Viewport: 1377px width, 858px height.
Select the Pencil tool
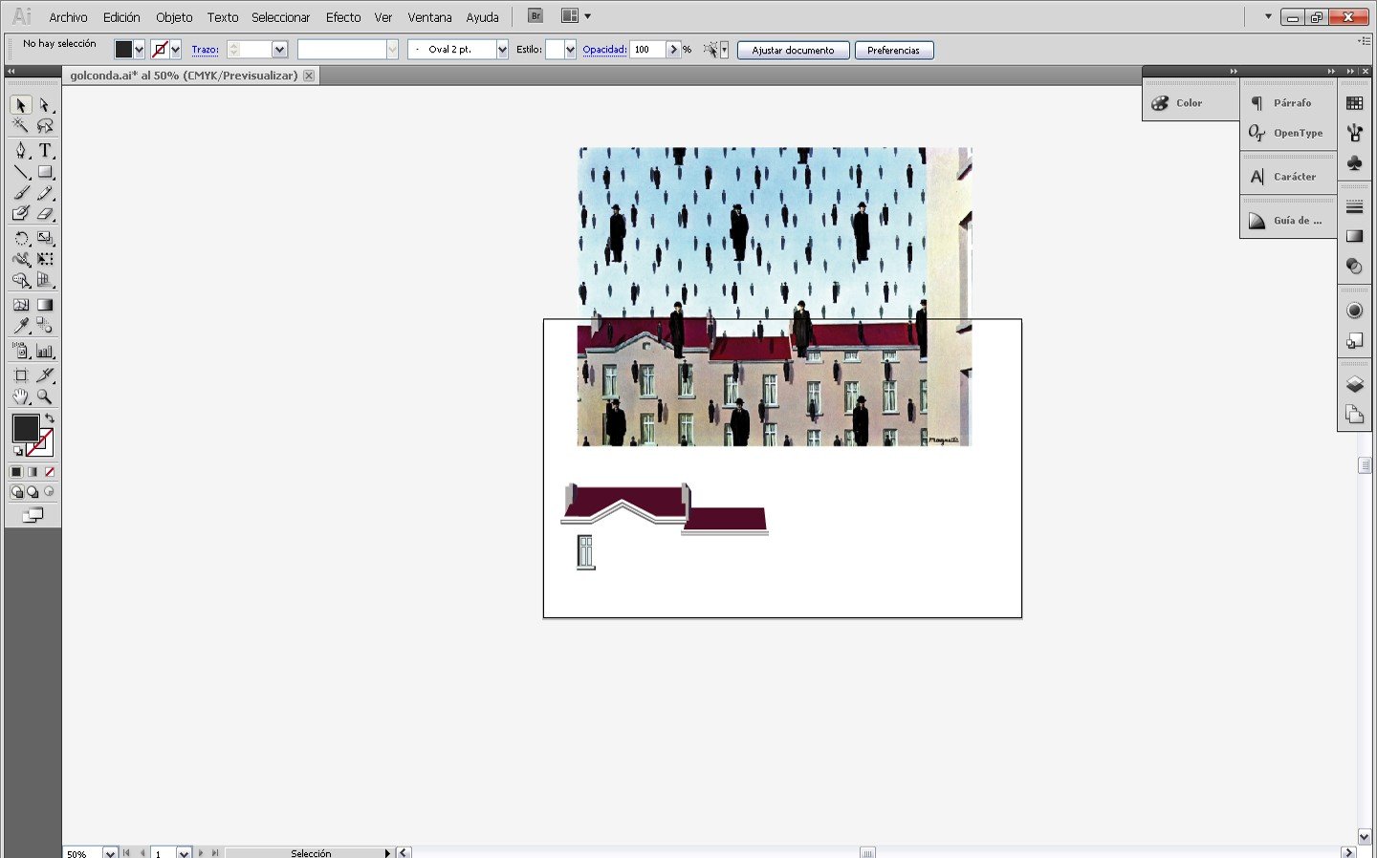coord(45,193)
